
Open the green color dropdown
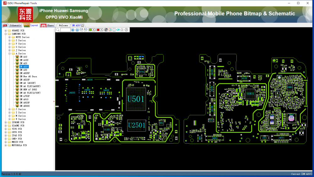click(x=94, y=30)
